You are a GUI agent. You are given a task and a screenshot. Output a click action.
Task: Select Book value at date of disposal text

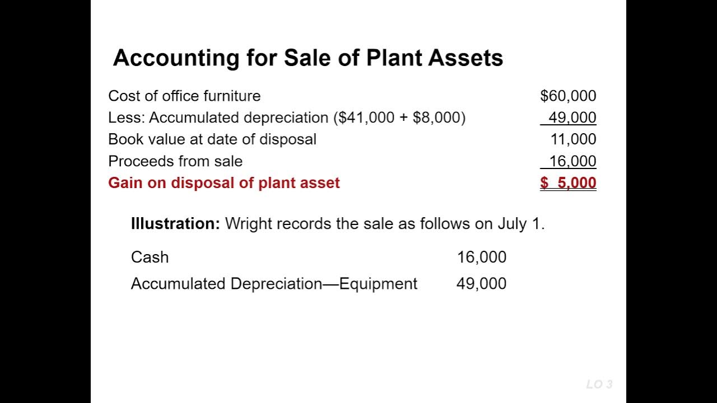coord(212,139)
